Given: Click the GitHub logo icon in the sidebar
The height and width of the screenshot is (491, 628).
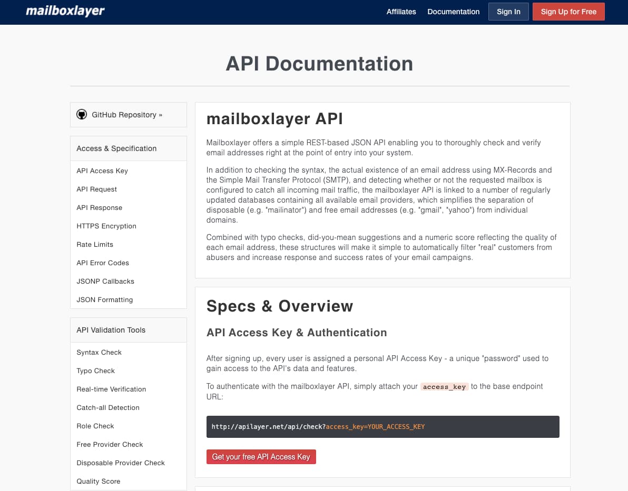Looking at the screenshot, I should pos(82,114).
